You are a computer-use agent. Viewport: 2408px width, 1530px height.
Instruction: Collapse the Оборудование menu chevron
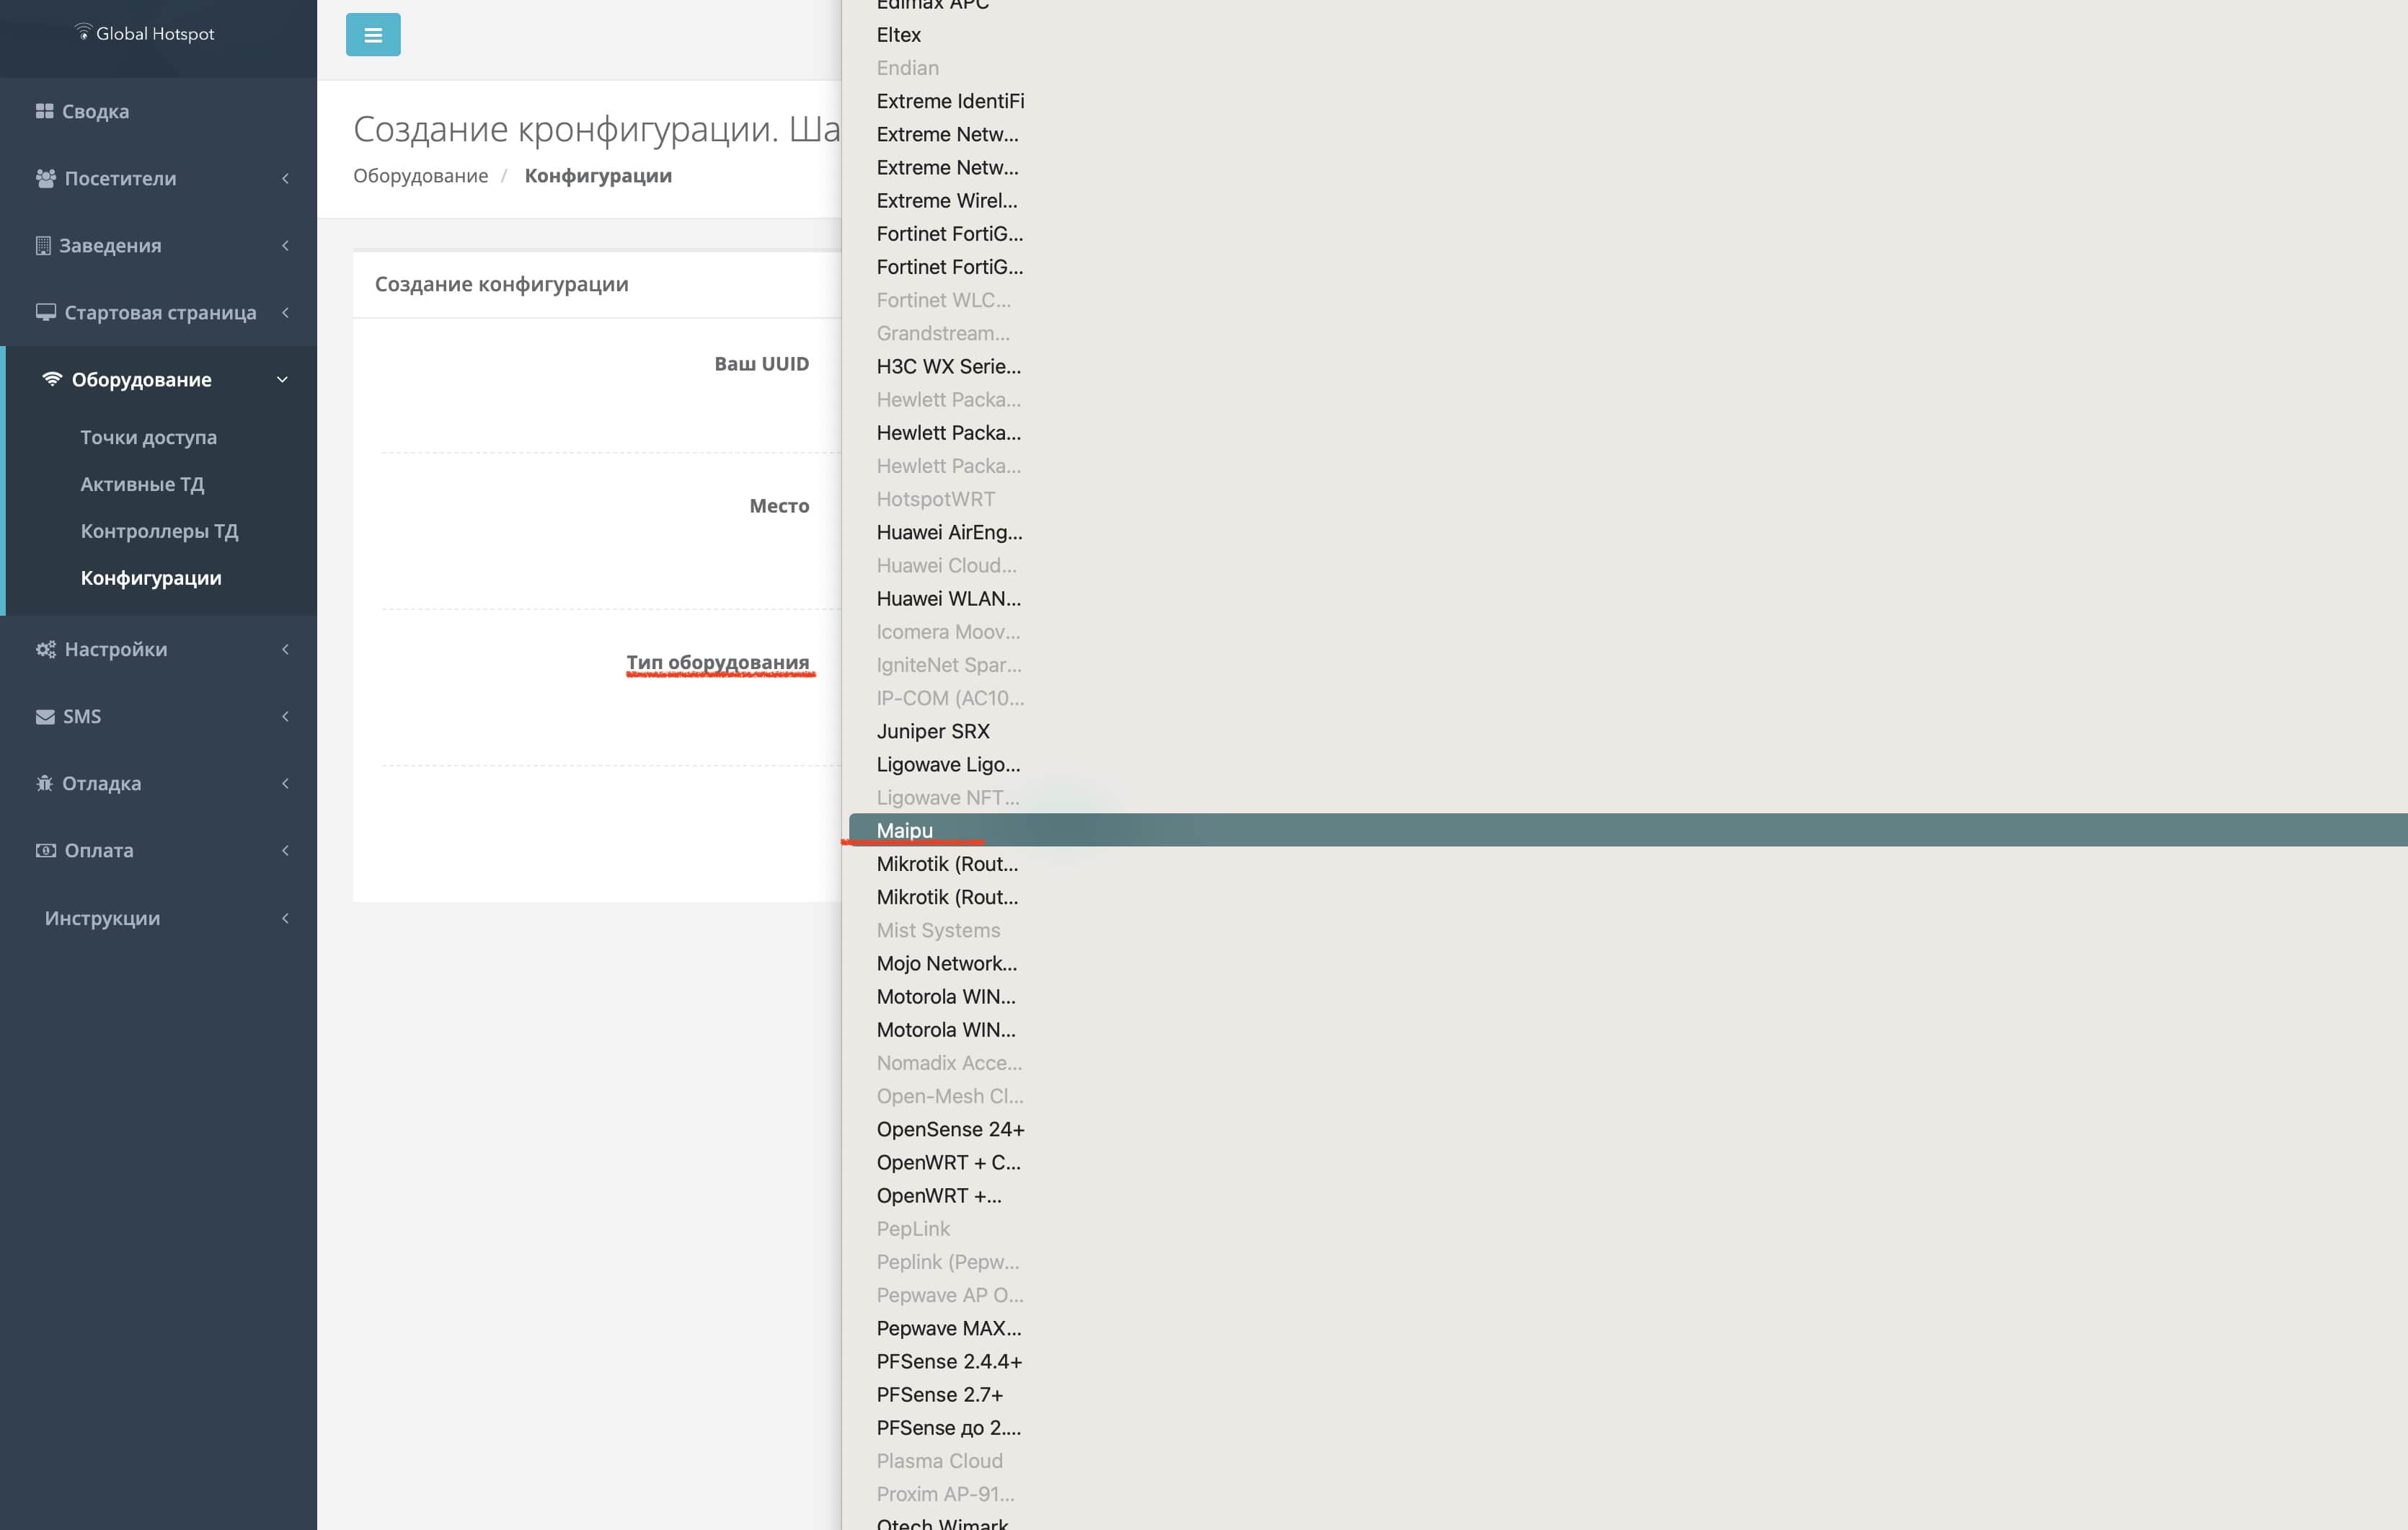click(x=282, y=379)
